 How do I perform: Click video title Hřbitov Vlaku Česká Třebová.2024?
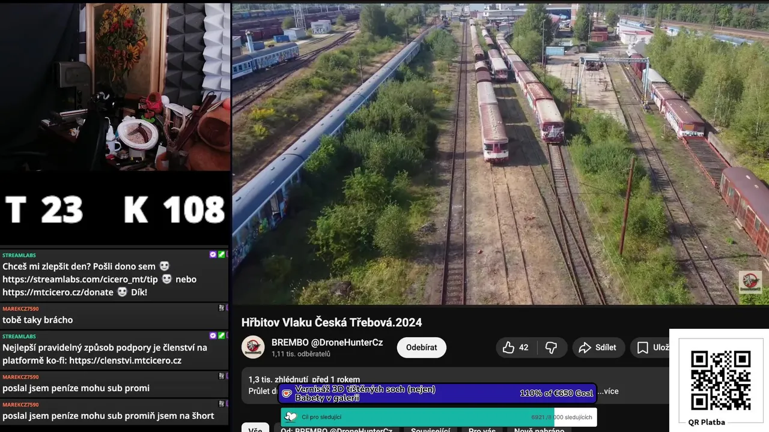(x=332, y=322)
